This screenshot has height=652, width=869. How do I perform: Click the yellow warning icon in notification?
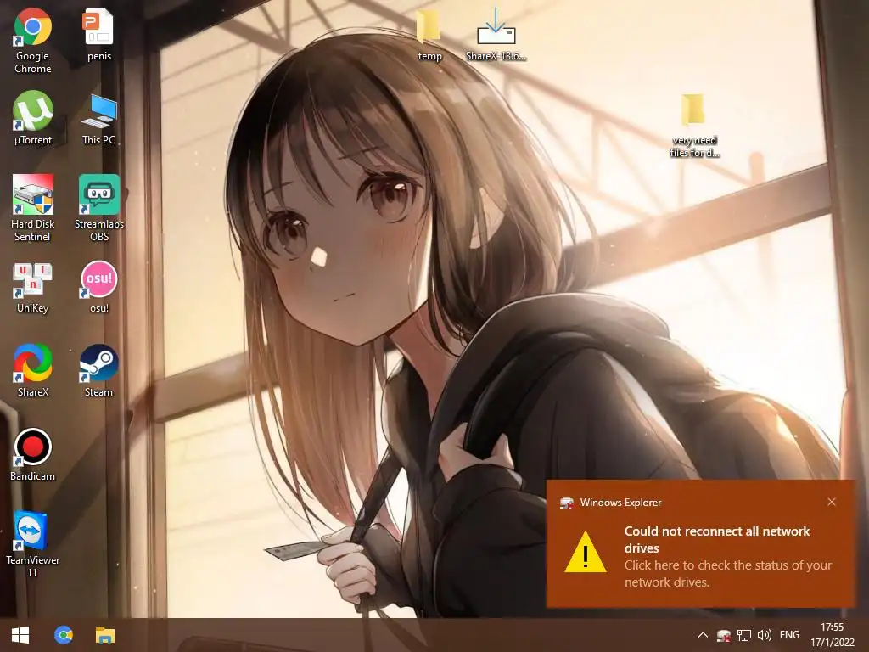(586, 552)
